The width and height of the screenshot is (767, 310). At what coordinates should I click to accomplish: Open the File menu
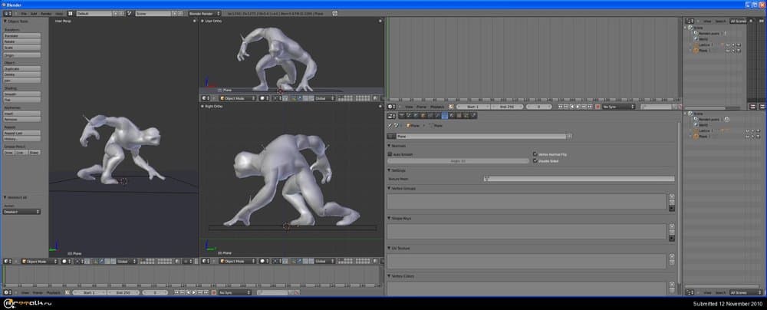point(24,14)
